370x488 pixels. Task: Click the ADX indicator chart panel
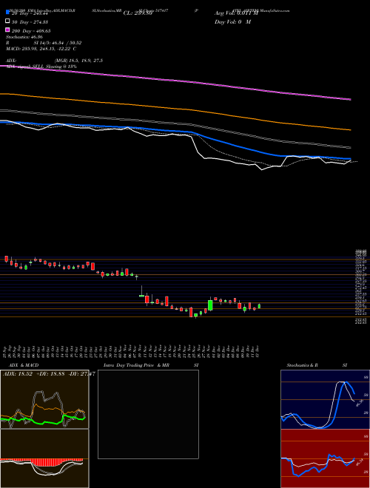pos(44,399)
